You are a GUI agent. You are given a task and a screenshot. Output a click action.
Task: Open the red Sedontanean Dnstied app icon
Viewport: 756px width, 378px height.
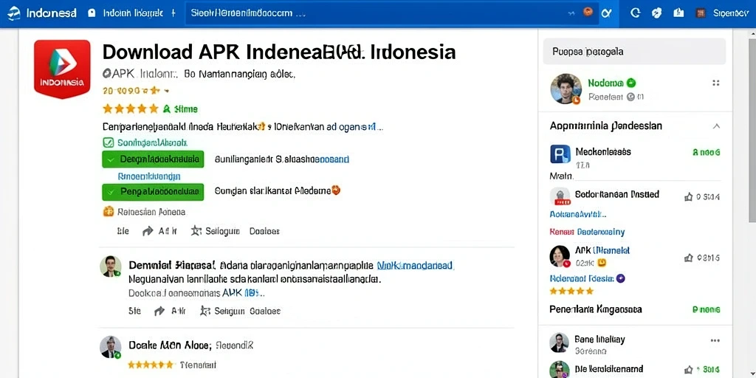tap(560, 196)
